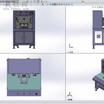Open dropdown arrow beside the Save icon

[29, 2]
